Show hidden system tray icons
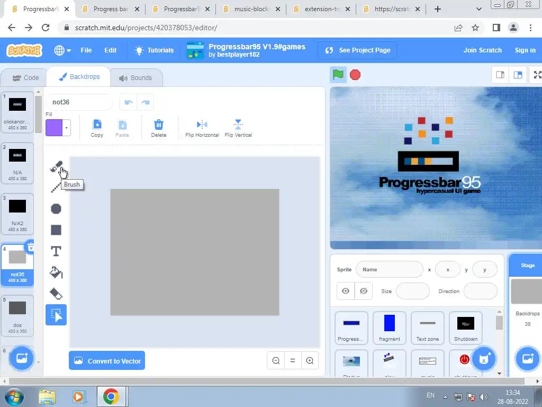Viewport: 542px width, 407px height. coord(445,397)
